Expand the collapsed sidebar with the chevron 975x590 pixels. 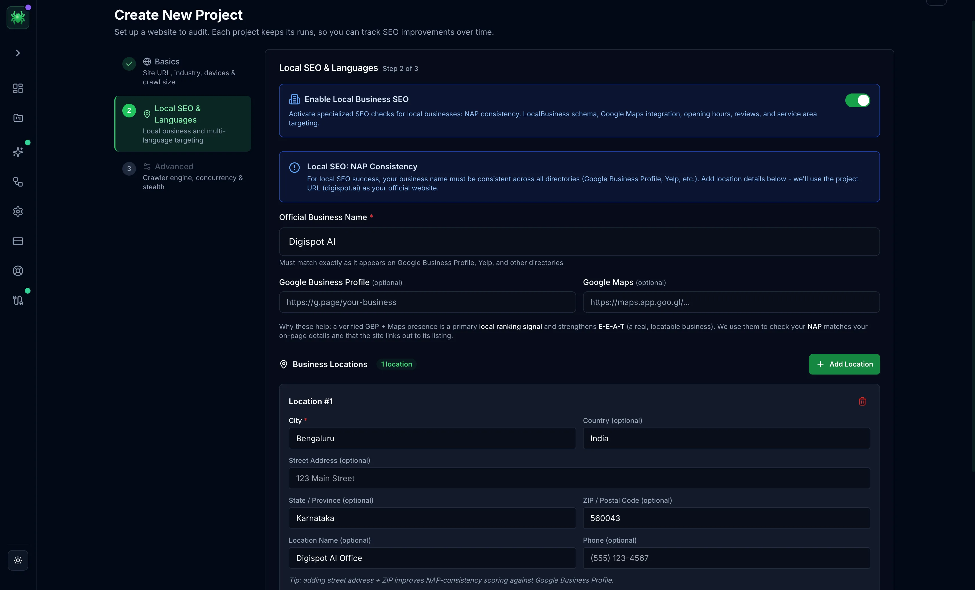click(18, 53)
